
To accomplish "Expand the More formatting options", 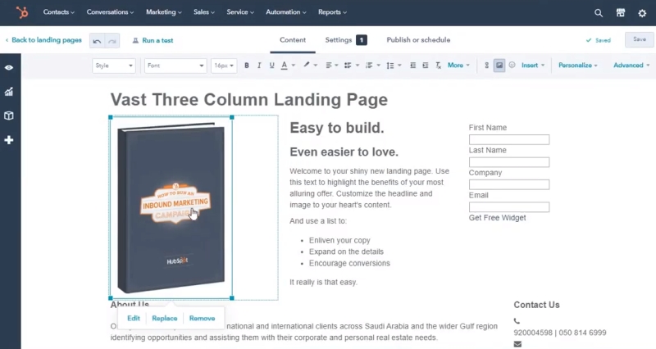I will (458, 66).
